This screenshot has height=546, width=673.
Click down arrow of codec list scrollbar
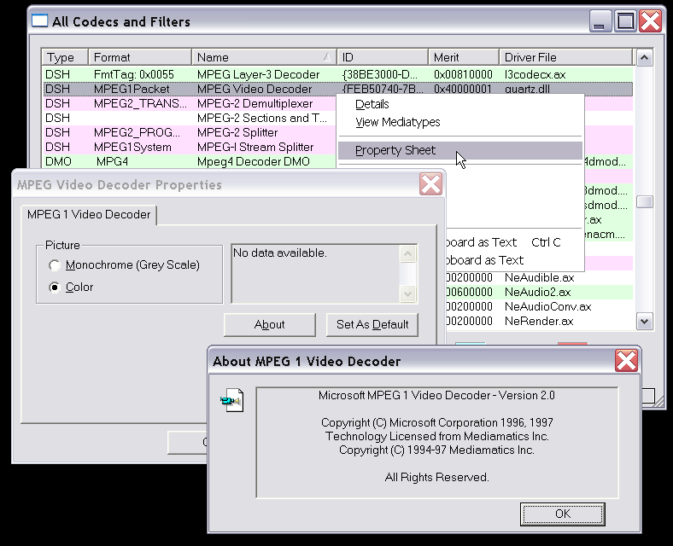644,322
